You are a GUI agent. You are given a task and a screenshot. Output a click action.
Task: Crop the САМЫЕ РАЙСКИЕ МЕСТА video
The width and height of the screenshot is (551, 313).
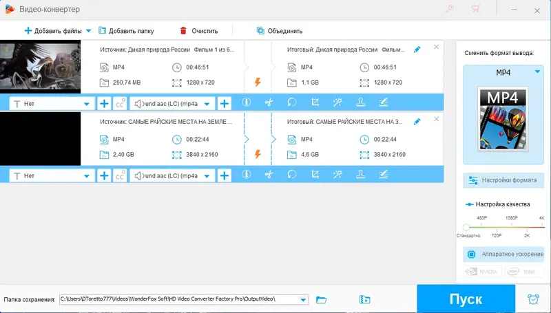pos(315,175)
